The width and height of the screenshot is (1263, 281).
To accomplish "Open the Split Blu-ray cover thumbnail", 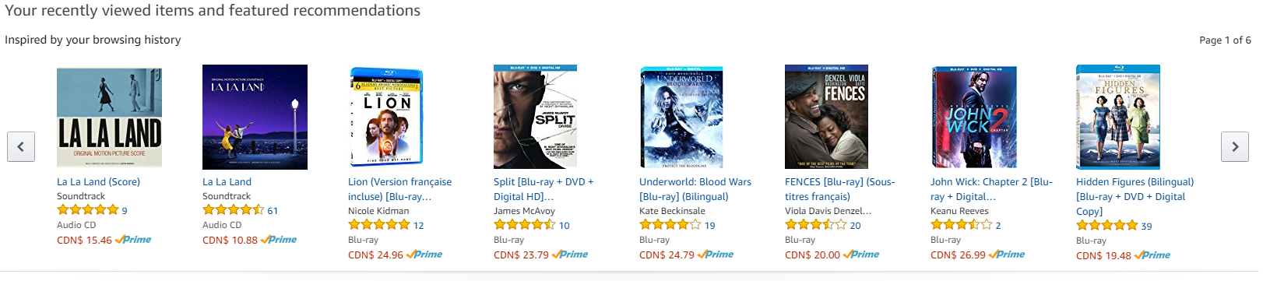I will [535, 117].
